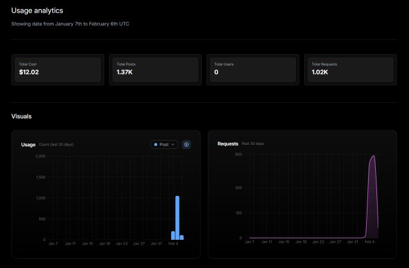Click the Total Cost card

[58, 69]
